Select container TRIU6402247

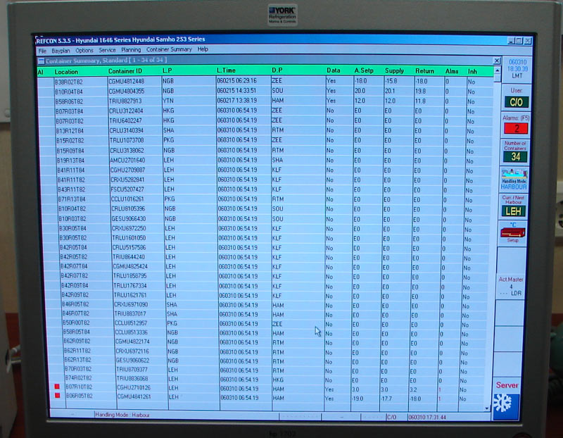point(125,121)
